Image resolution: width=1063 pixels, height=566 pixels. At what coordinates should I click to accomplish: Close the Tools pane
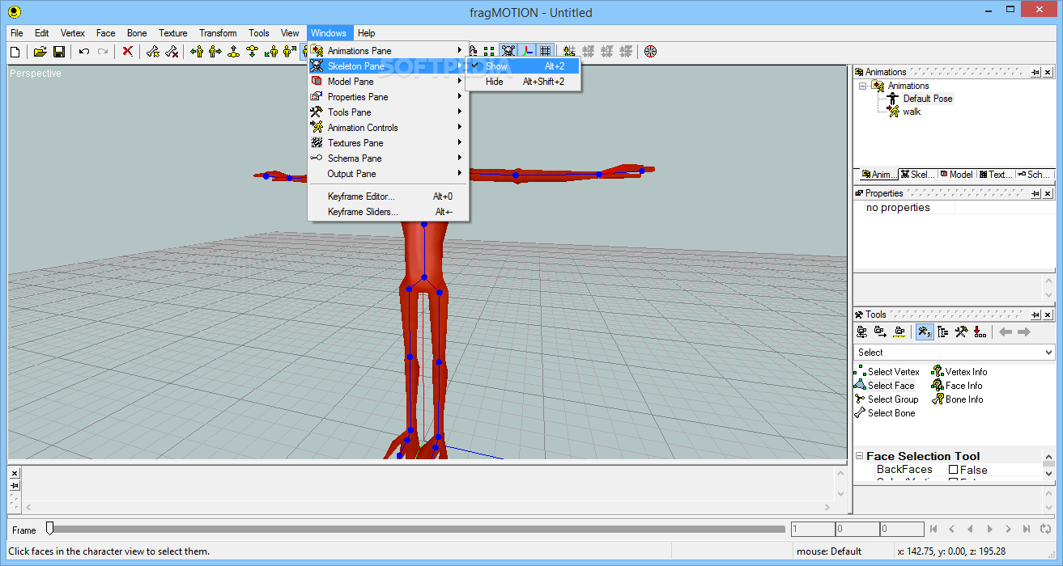pos(1049,315)
